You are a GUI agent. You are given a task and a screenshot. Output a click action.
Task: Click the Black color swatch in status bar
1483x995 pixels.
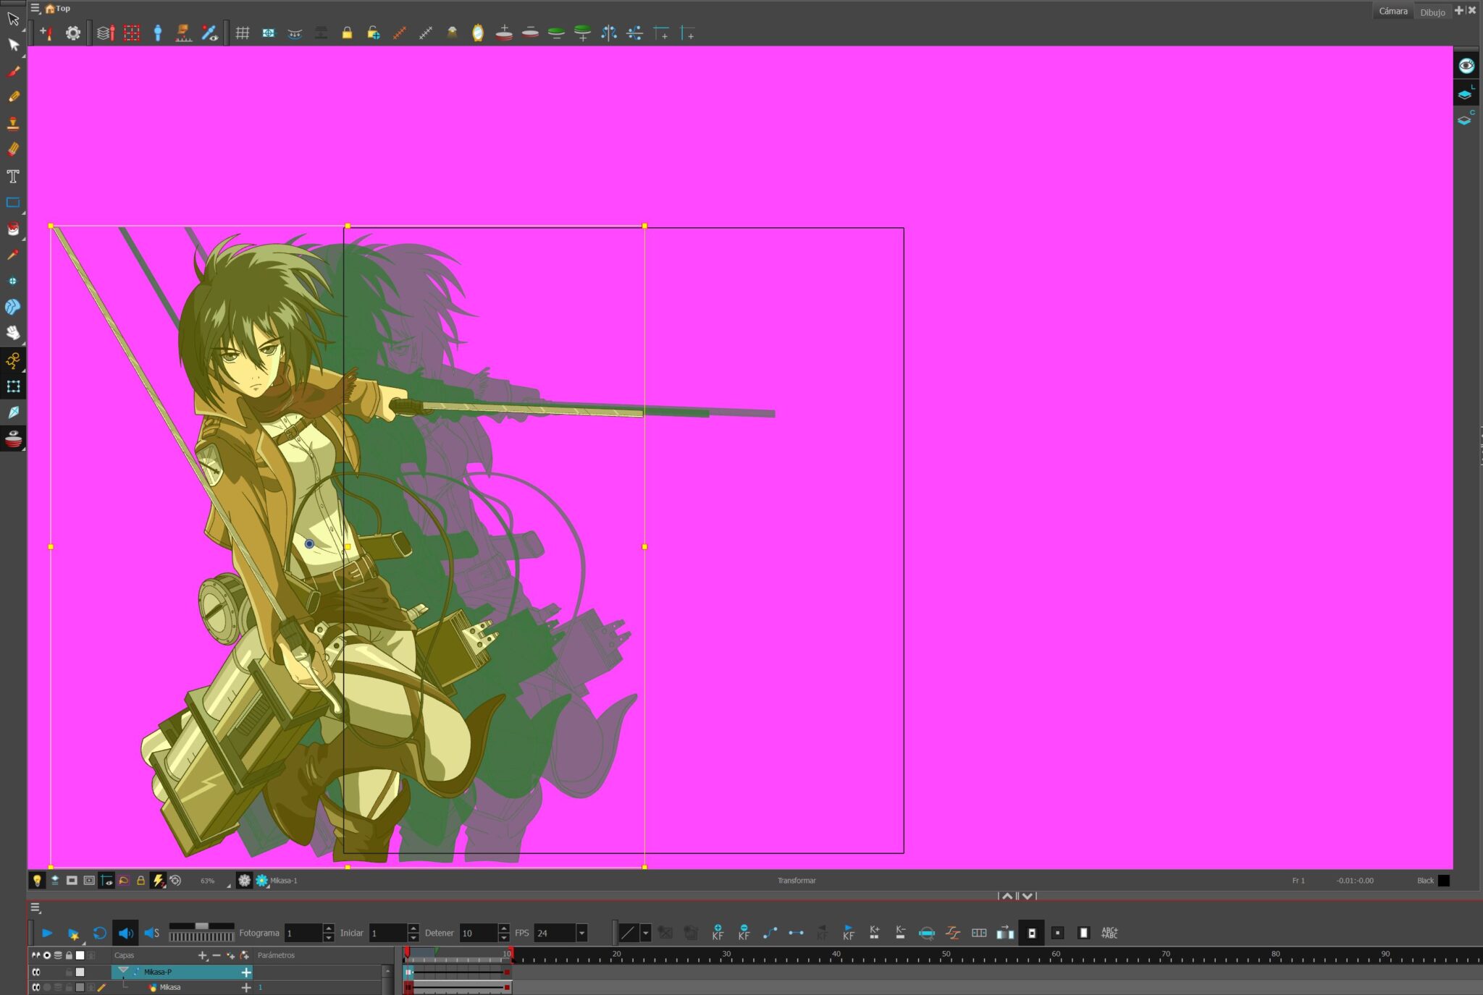pyautogui.click(x=1443, y=881)
